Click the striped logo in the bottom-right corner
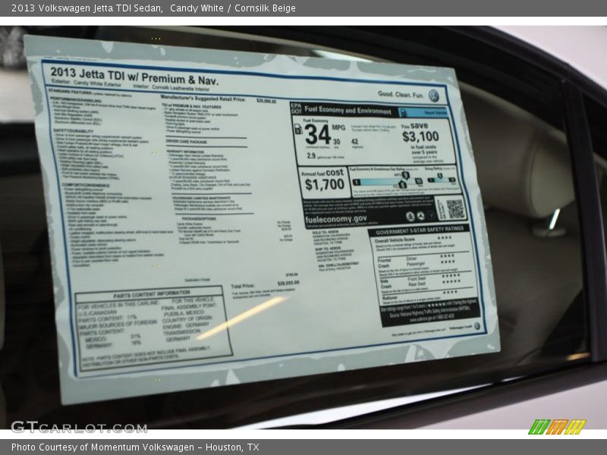This screenshot has height=455, width=607. (557, 427)
